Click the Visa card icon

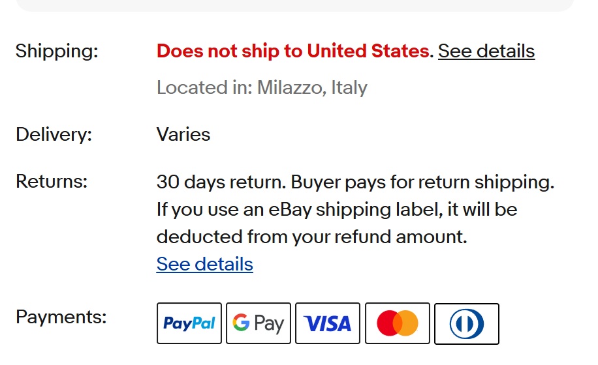tap(328, 323)
